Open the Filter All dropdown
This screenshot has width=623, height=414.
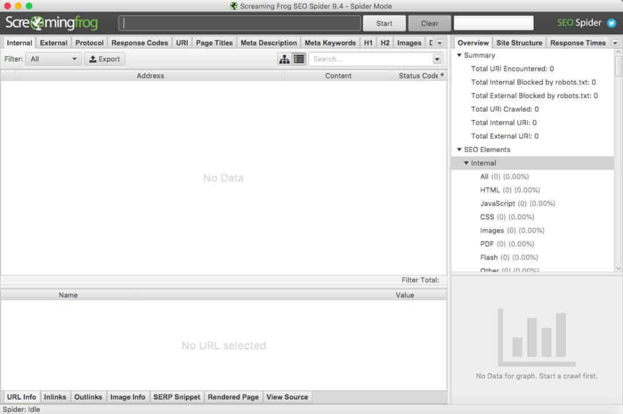tap(53, 59)
